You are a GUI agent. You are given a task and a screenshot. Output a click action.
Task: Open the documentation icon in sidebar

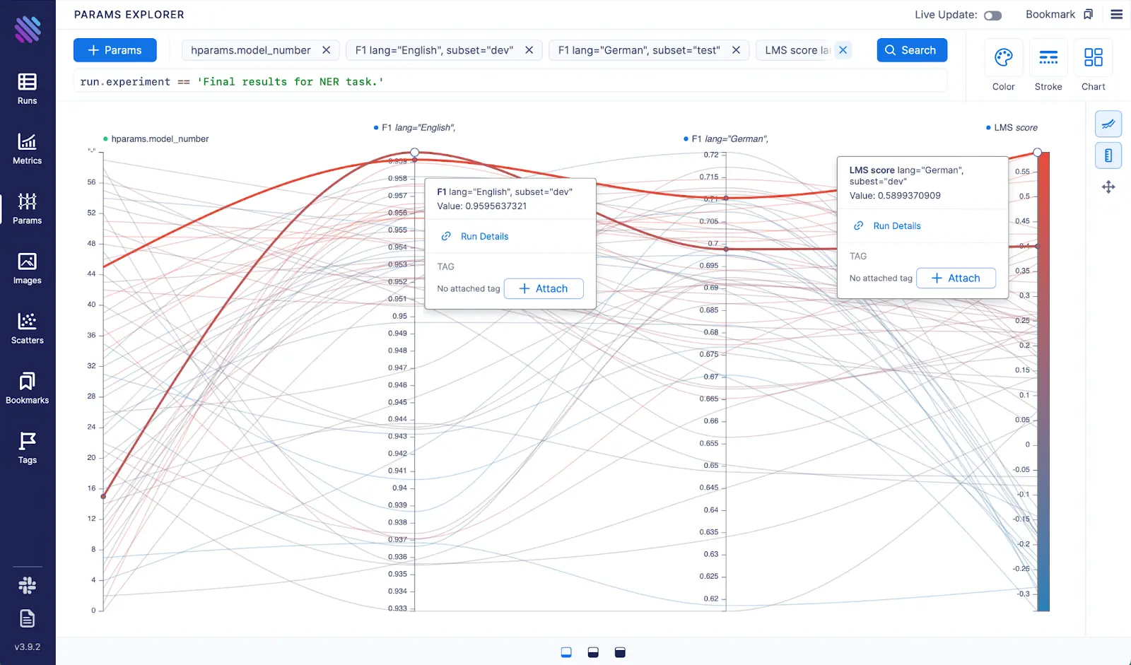[28, 618]
